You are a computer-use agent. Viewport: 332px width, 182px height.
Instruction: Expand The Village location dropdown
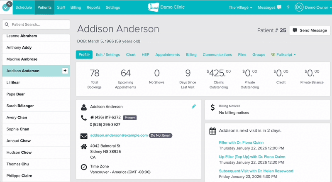pos(240,7)
